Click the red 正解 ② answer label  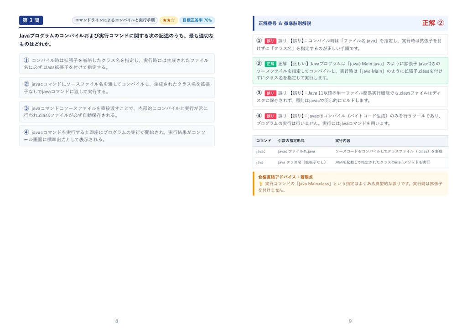pyautogui.click(x=433, y=23)
